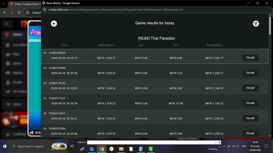Click the volume speaker tray icon
273x153 pixels.
coord(233,146)
